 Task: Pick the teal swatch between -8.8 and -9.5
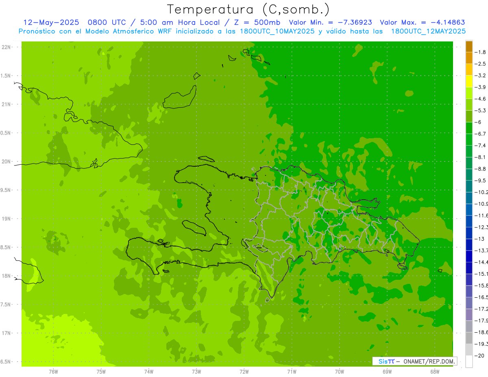point(469,175)
